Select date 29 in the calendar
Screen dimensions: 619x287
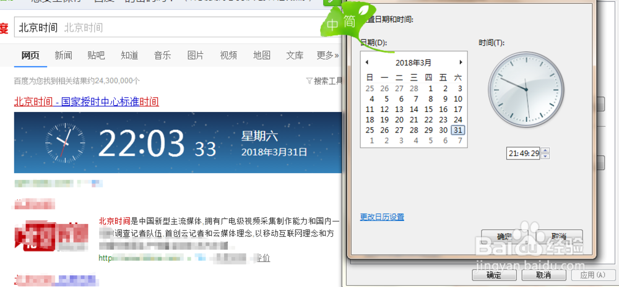(x=429, y=130)
